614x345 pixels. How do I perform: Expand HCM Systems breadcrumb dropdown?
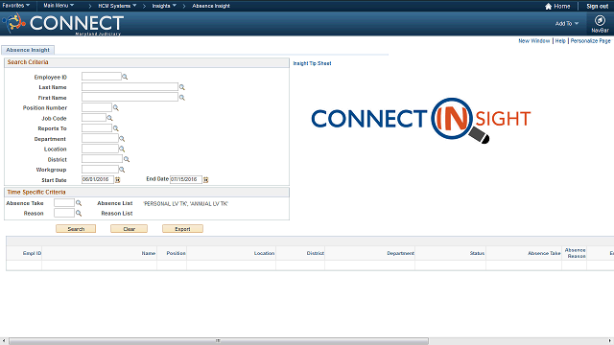click(117, 6)
